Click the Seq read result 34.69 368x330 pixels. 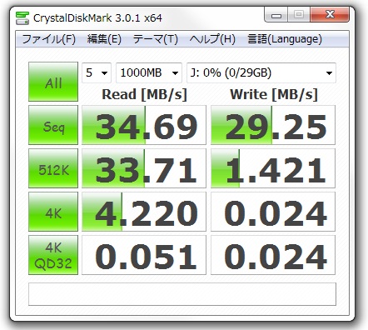click(x=144, y=125)
